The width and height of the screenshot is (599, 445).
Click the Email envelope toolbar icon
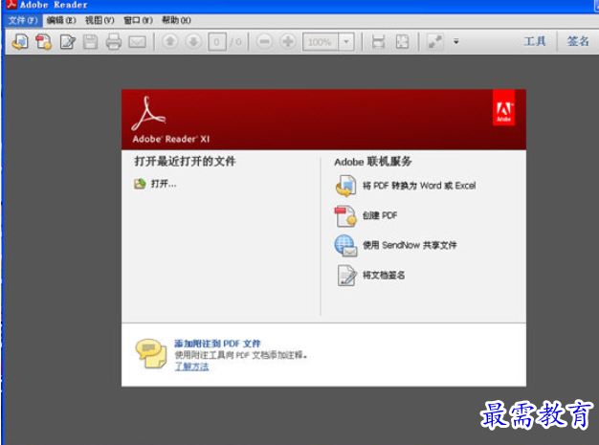[137, 42]
